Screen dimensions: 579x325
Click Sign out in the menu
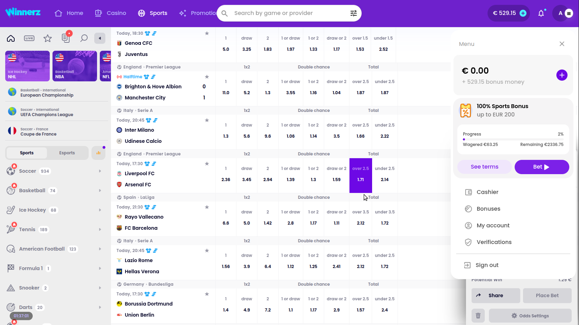pos(487,265)
